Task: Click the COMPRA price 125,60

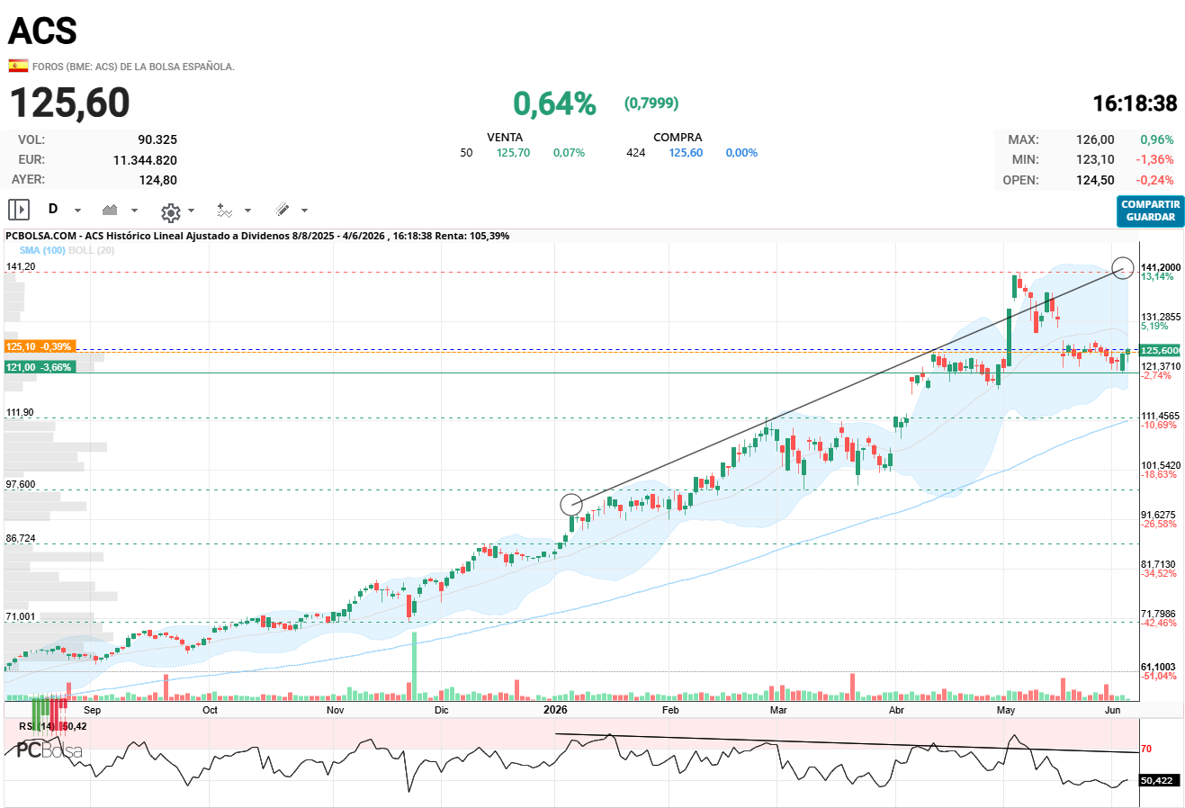Action: (686, 153)
